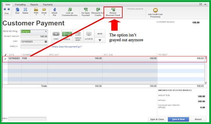Click the ORIG. AMT. column header
The width and height of the screenshot is (211, 124).
(x=54, y=55)
